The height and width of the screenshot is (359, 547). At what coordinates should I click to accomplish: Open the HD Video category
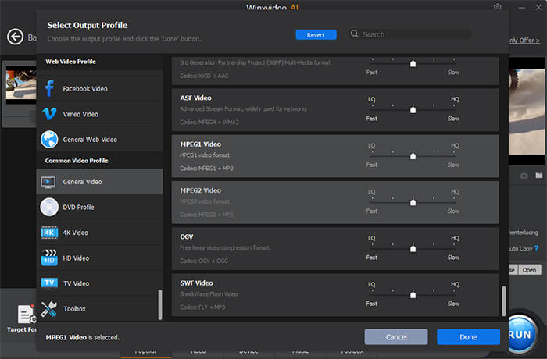click(99, 258)
